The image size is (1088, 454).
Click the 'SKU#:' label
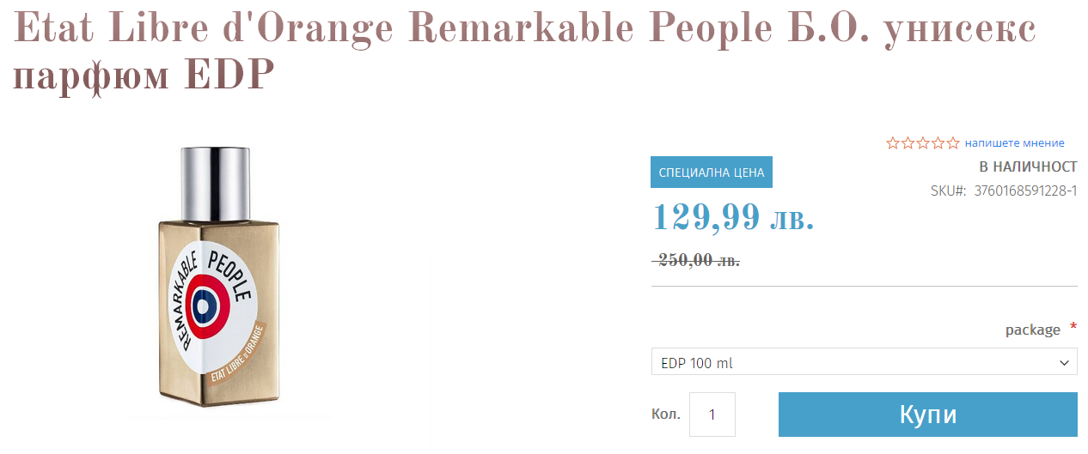pos(948,191)
